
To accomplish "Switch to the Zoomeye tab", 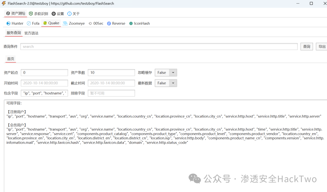I will [x=74, y=24].
